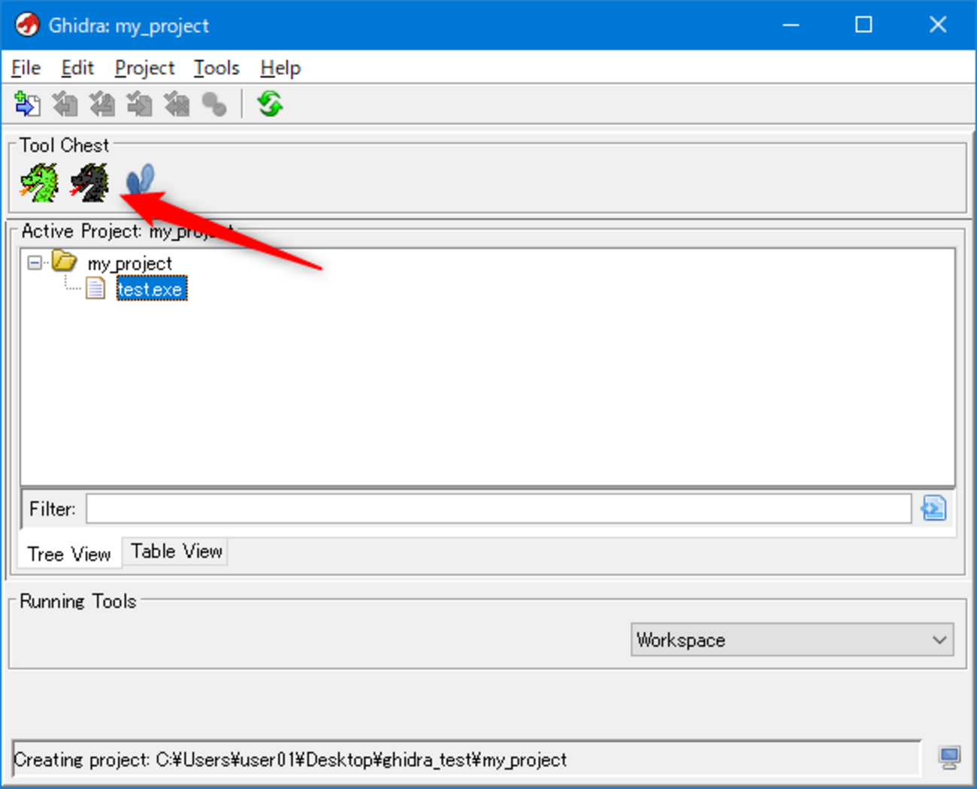
Task: Switch to the Tree View tab
Action: [69, 554]
